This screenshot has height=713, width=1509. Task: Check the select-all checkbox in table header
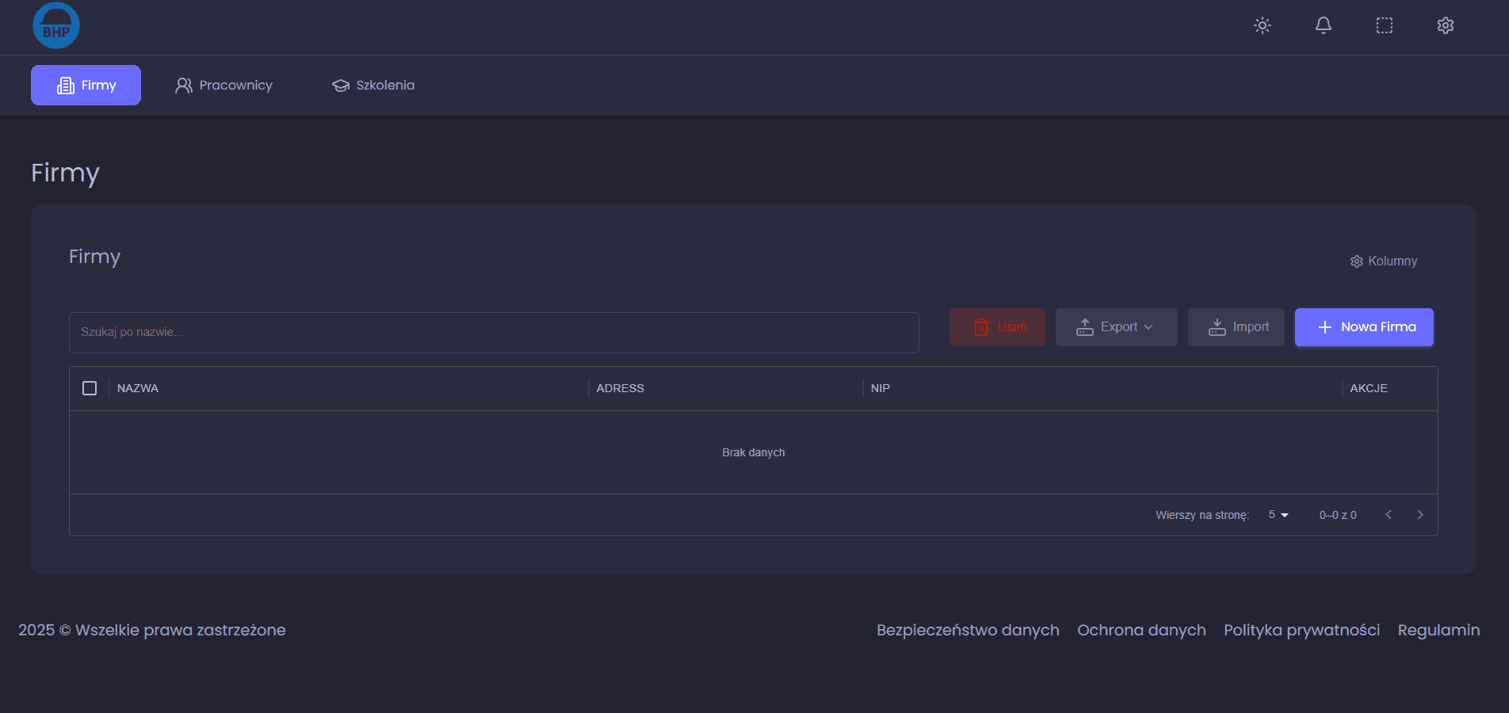(90, 388)
